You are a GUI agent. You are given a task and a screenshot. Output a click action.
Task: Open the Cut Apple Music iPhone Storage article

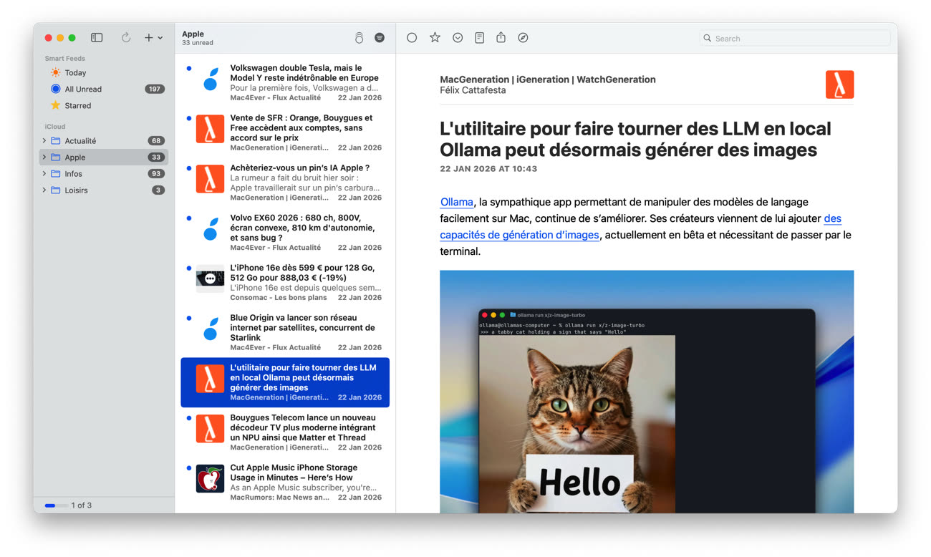point(294,473)
